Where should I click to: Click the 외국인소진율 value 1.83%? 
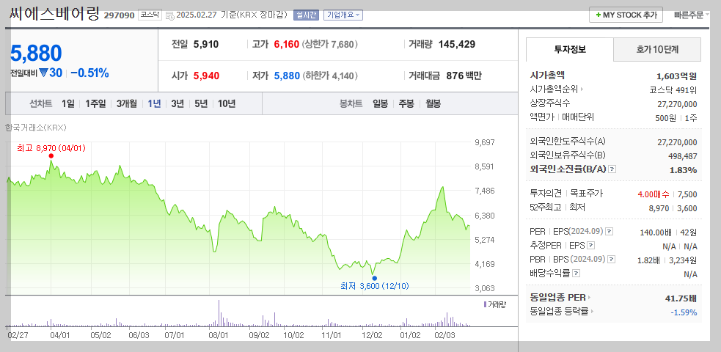[684, 170]
